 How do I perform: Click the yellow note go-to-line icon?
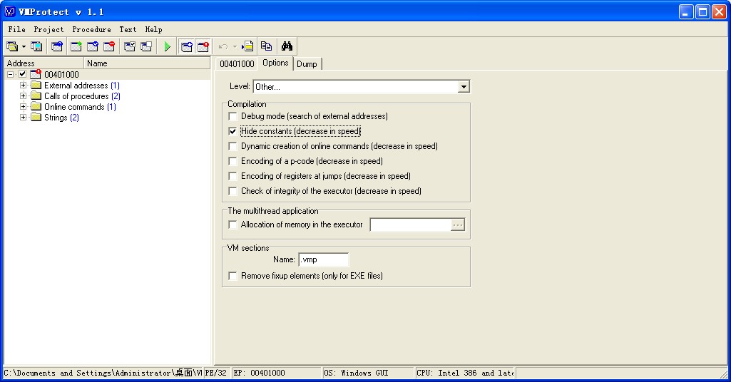247,46
